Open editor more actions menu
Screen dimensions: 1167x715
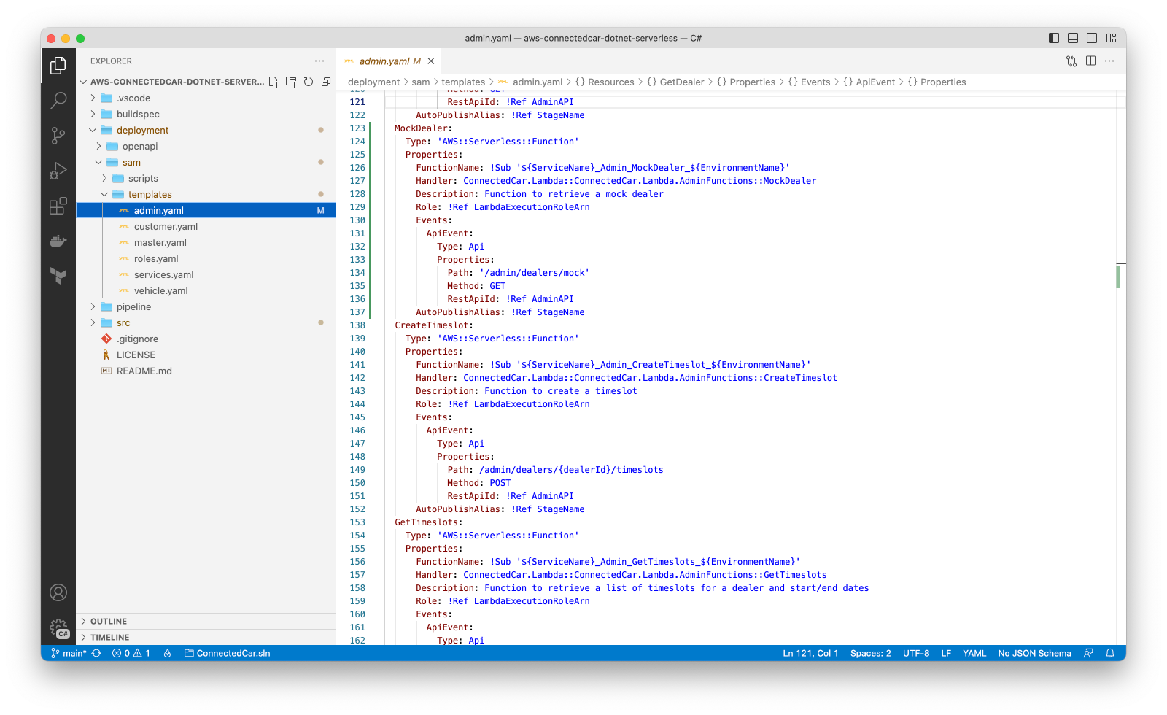1109,61
